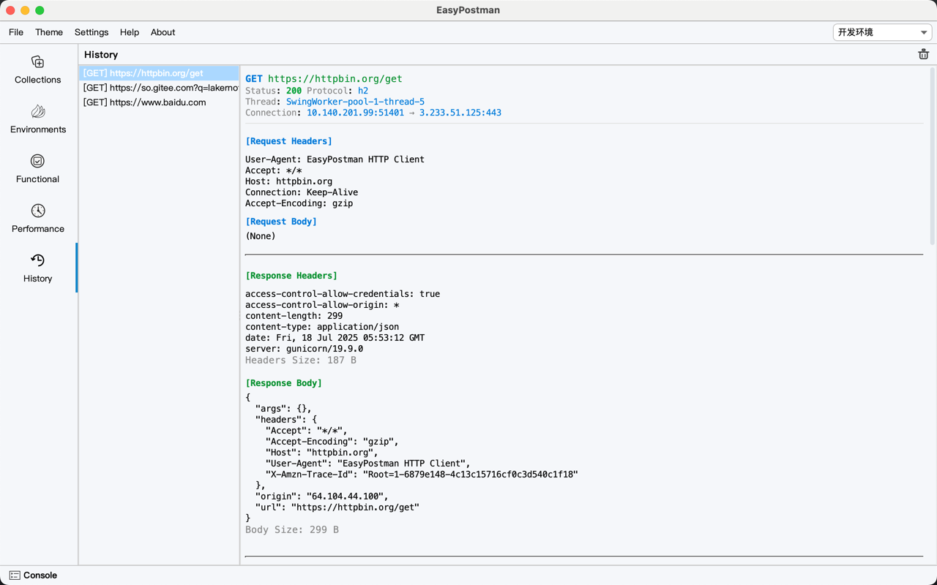Click the User-Agent request header line
This screenshot has height=585, width=937.
click(335, 159)
